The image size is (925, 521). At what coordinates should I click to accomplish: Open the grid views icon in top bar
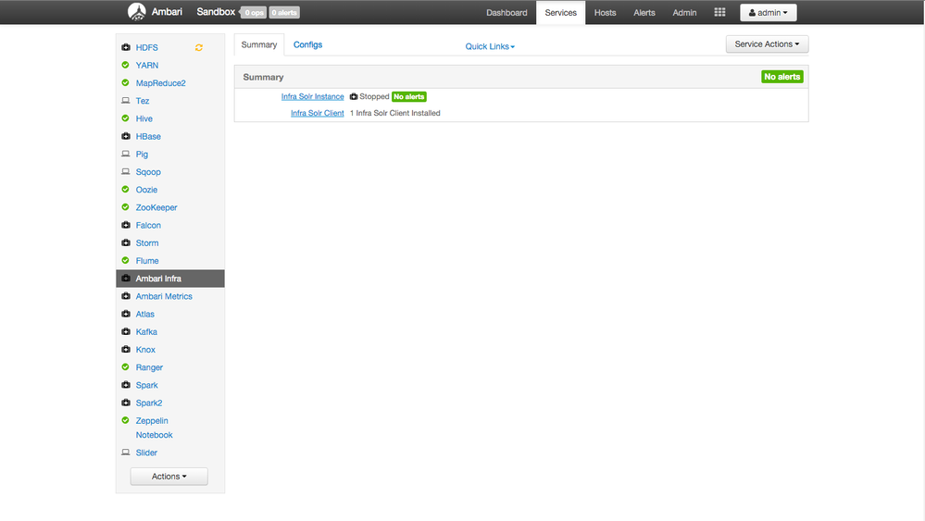point(719,12)
